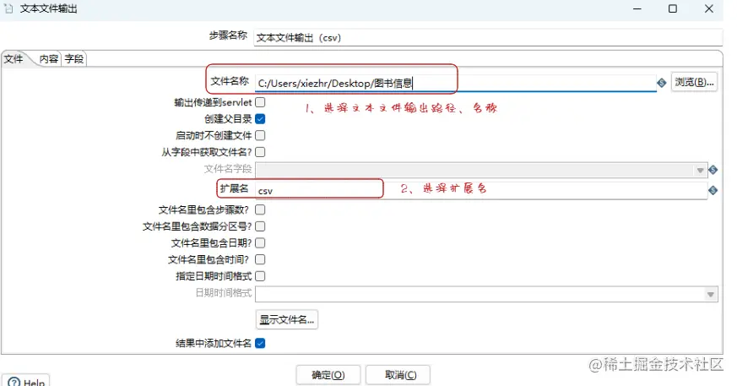Toggle 文件名里包含时间? checkbox

click(x=260, y=259)
